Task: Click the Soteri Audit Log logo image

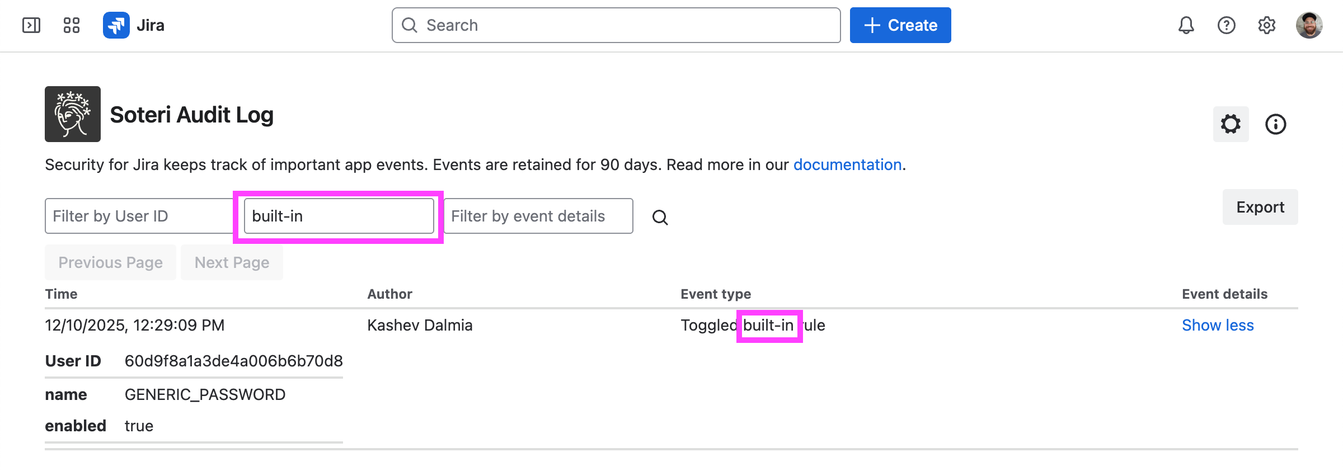Action: point(73,114)
